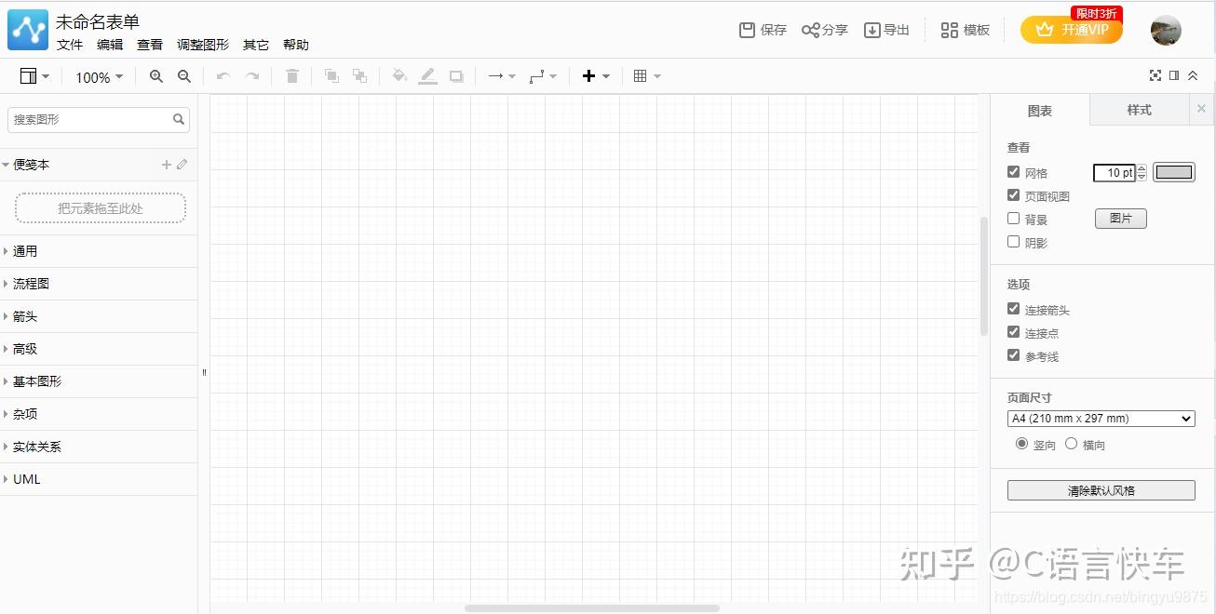Click the zoom out magnifier icon

[184, 76]
